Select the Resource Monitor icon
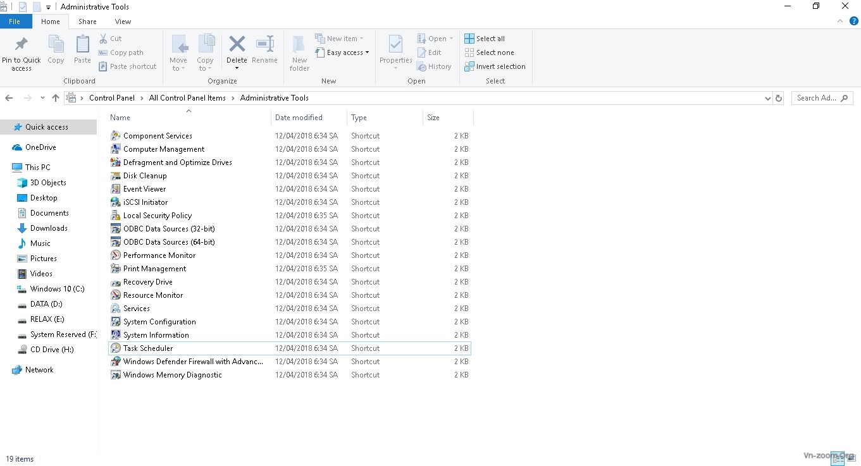 click(x=115, y=295)
